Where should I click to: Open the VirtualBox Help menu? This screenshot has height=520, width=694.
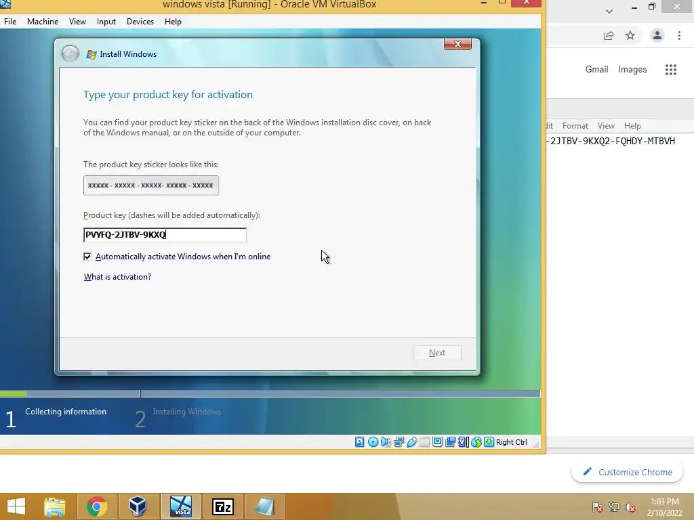tap(173, 21)
